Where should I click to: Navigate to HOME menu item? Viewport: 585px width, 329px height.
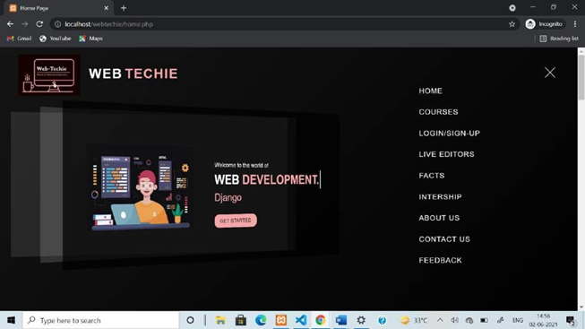pyautogui.click(x=431, y=91)
